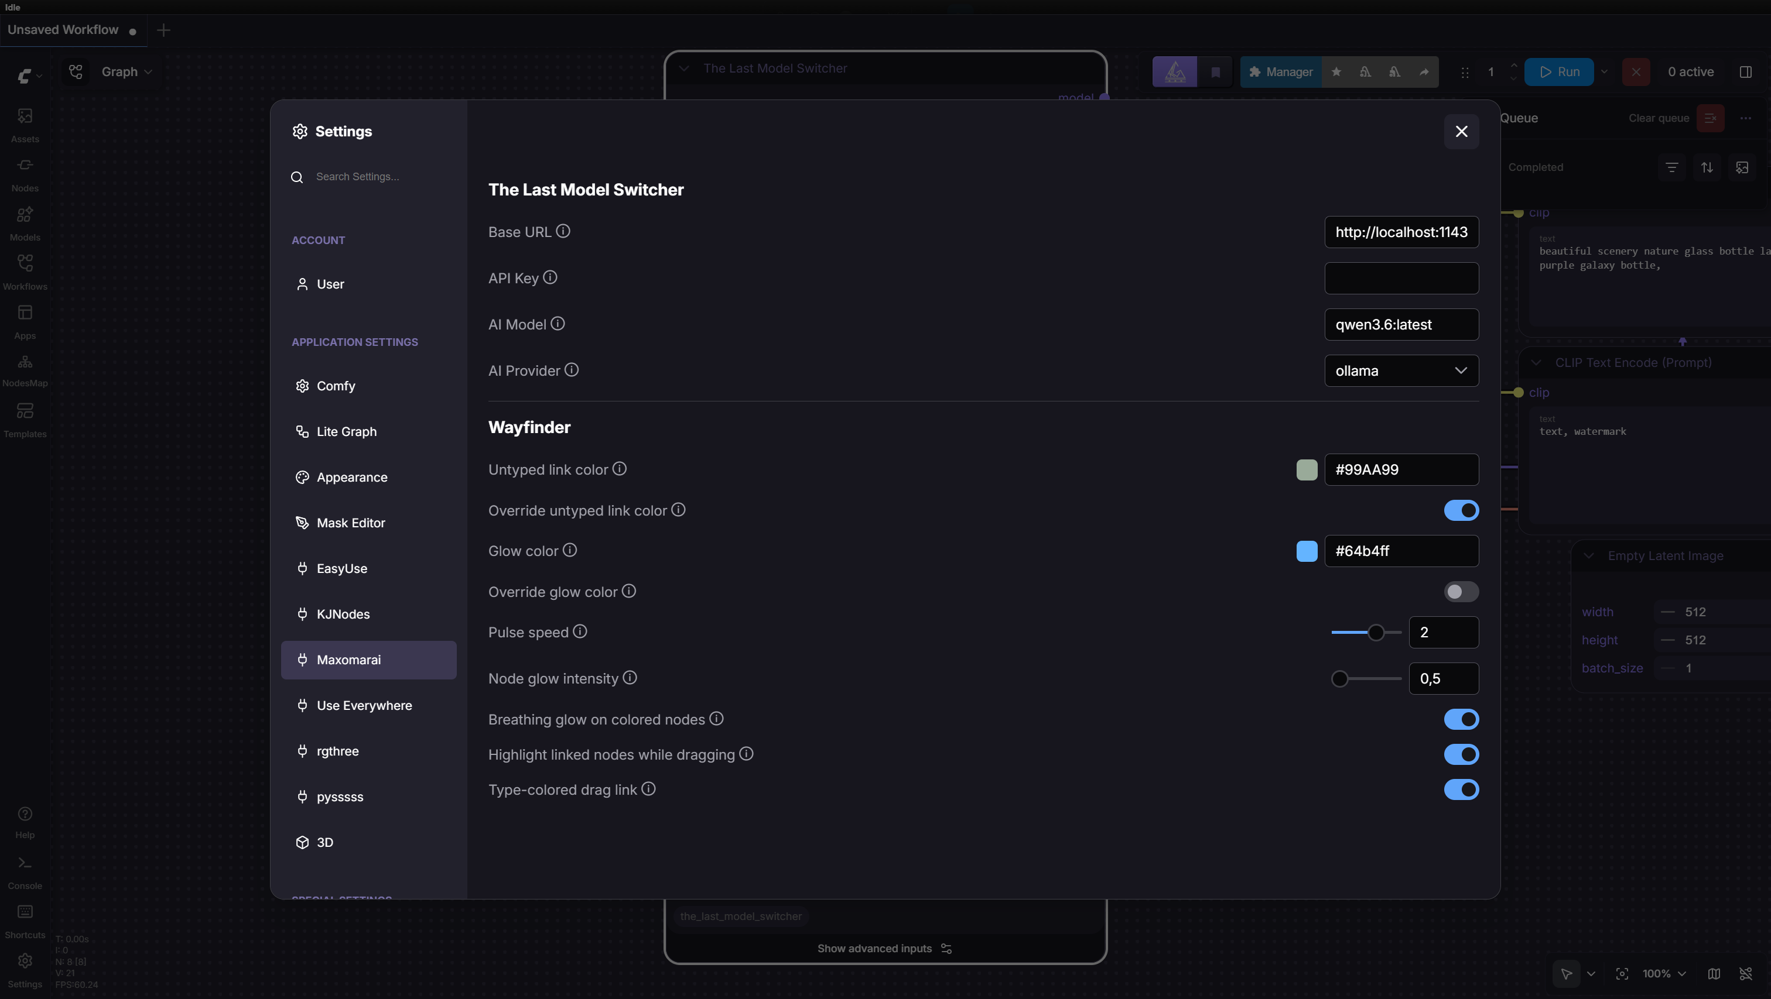1771x999 pixels.
Task: Toggle link visibility icon at bottom right
Action: (1745, 974)
